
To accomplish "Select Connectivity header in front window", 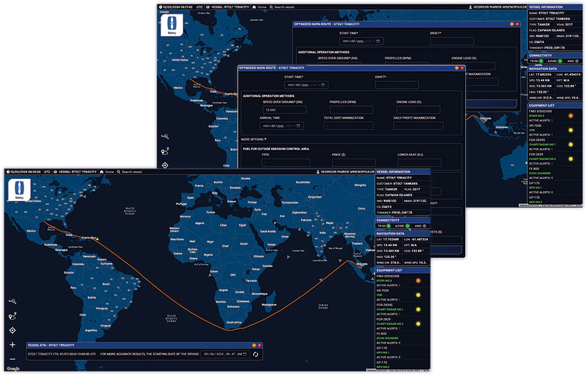I will 402,221.
